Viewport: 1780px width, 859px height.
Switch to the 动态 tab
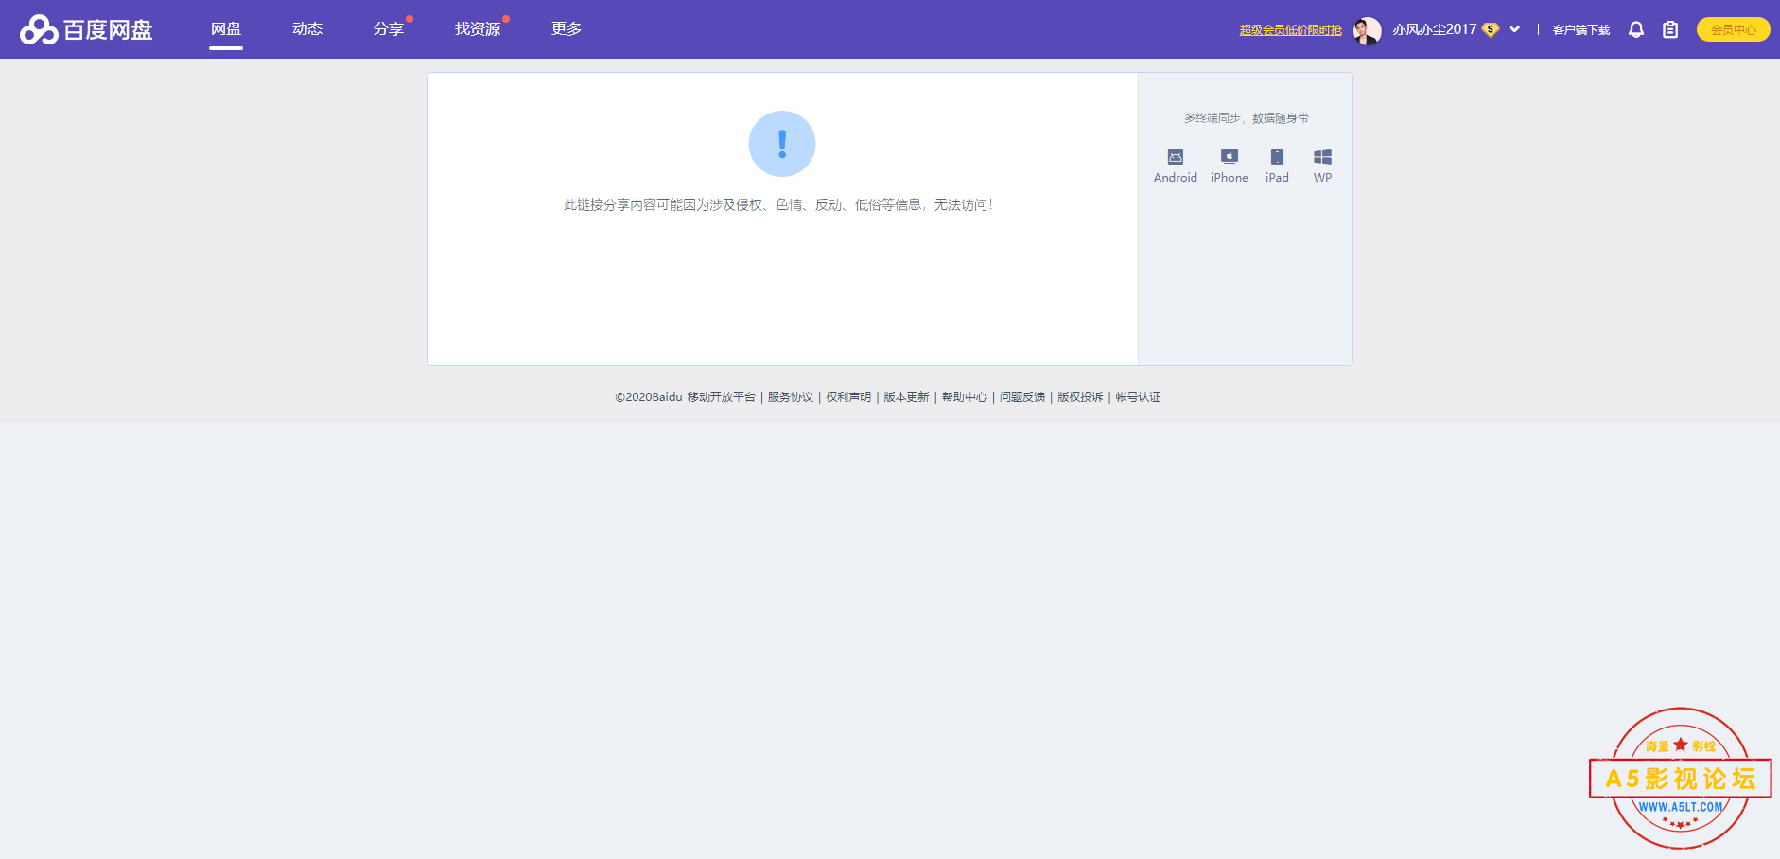point(307,29)
